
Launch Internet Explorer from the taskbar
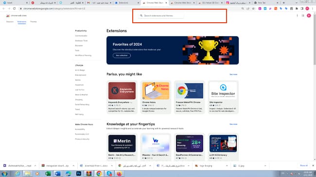(18, 174)
